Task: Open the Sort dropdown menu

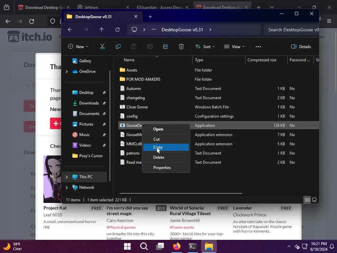Action: pyautogui.click(x=205, y=46)
